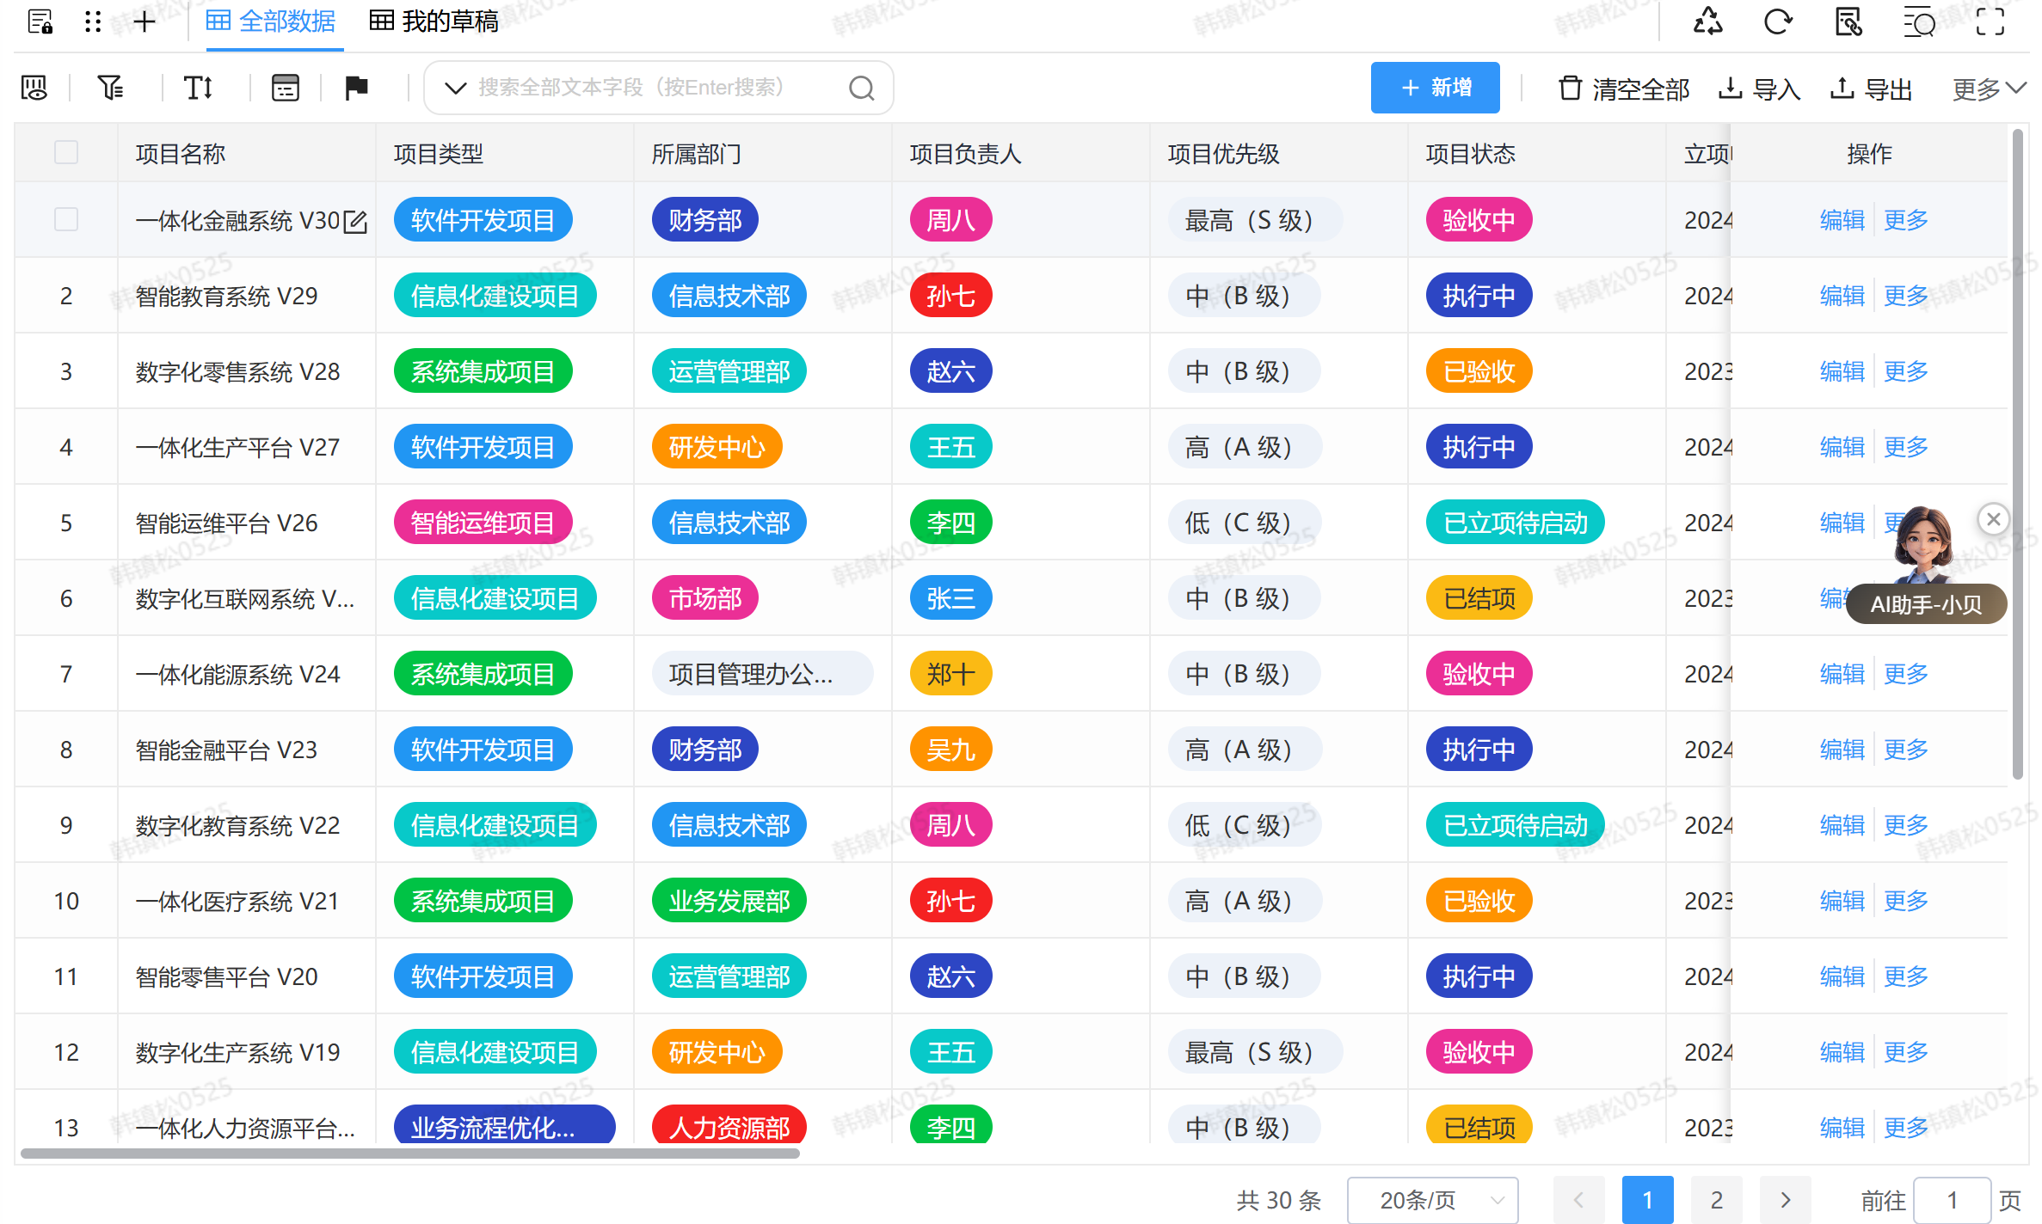
Task: Expand the search field dropdown chevron
Action: [455, 88]
